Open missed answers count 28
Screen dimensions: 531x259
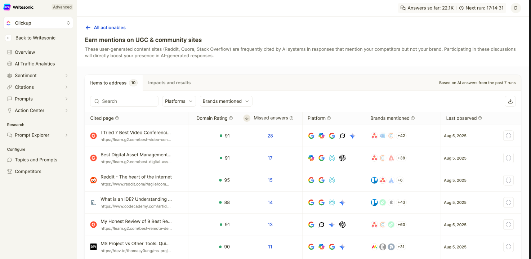pos(270,136)
